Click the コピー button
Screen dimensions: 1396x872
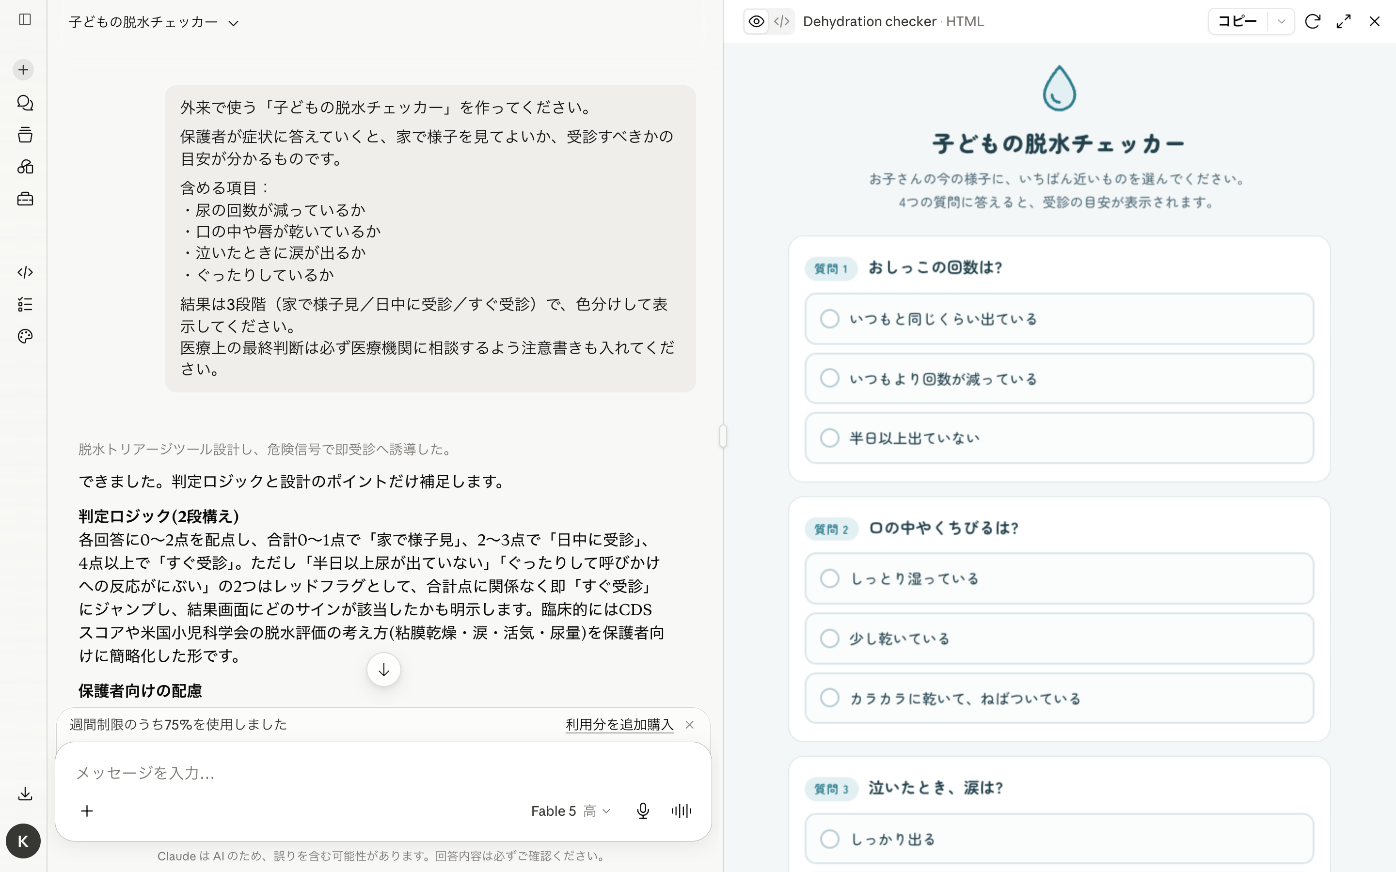[1237, 22]
